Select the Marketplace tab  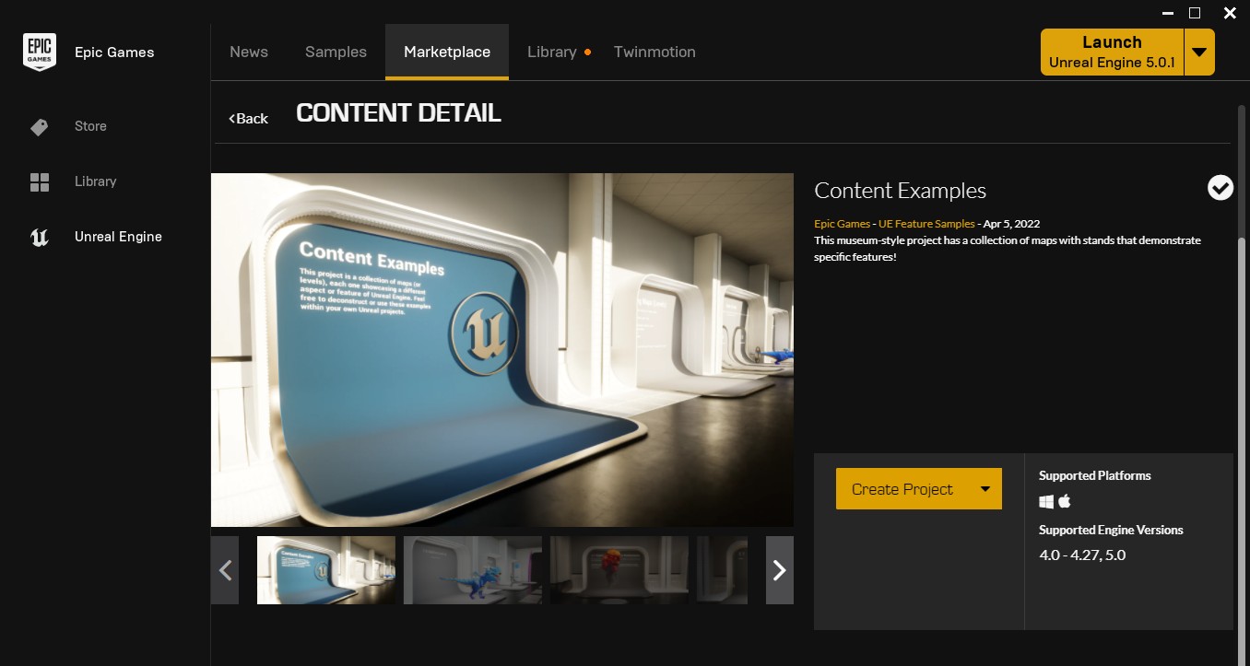tap(447, 52)
